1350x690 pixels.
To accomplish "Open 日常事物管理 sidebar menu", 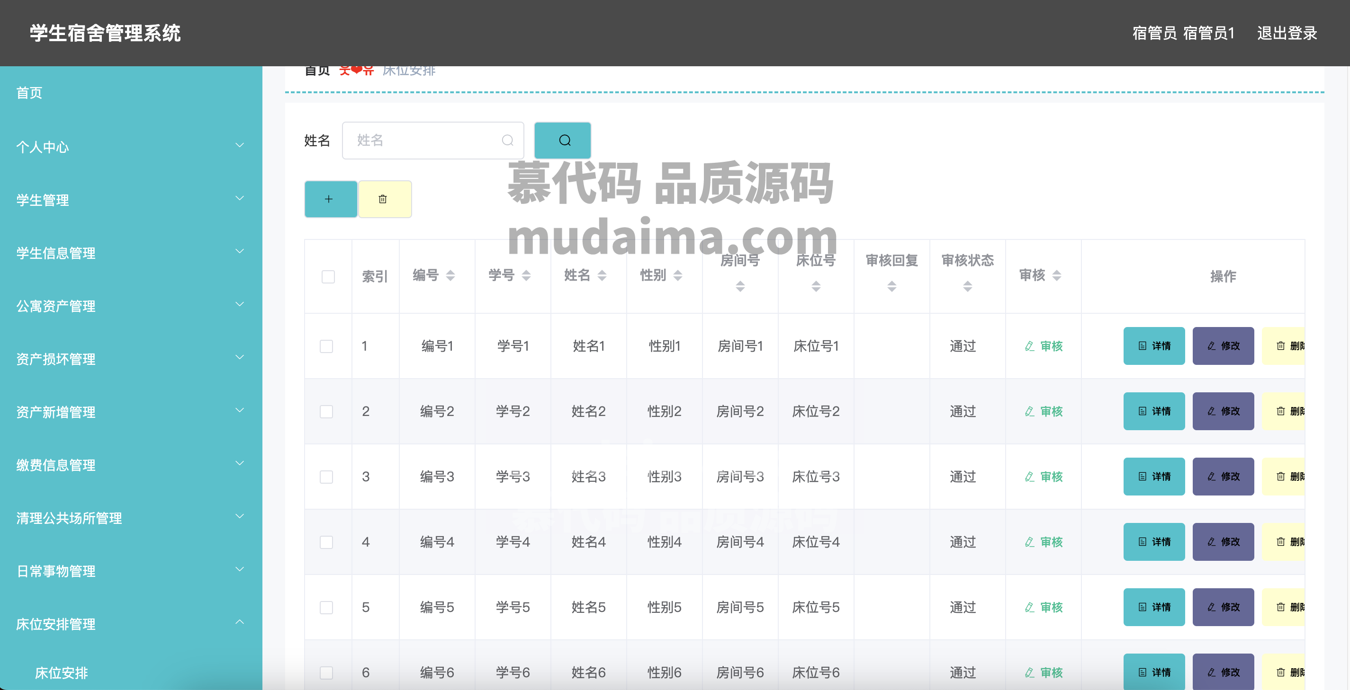I will point(131,571).
